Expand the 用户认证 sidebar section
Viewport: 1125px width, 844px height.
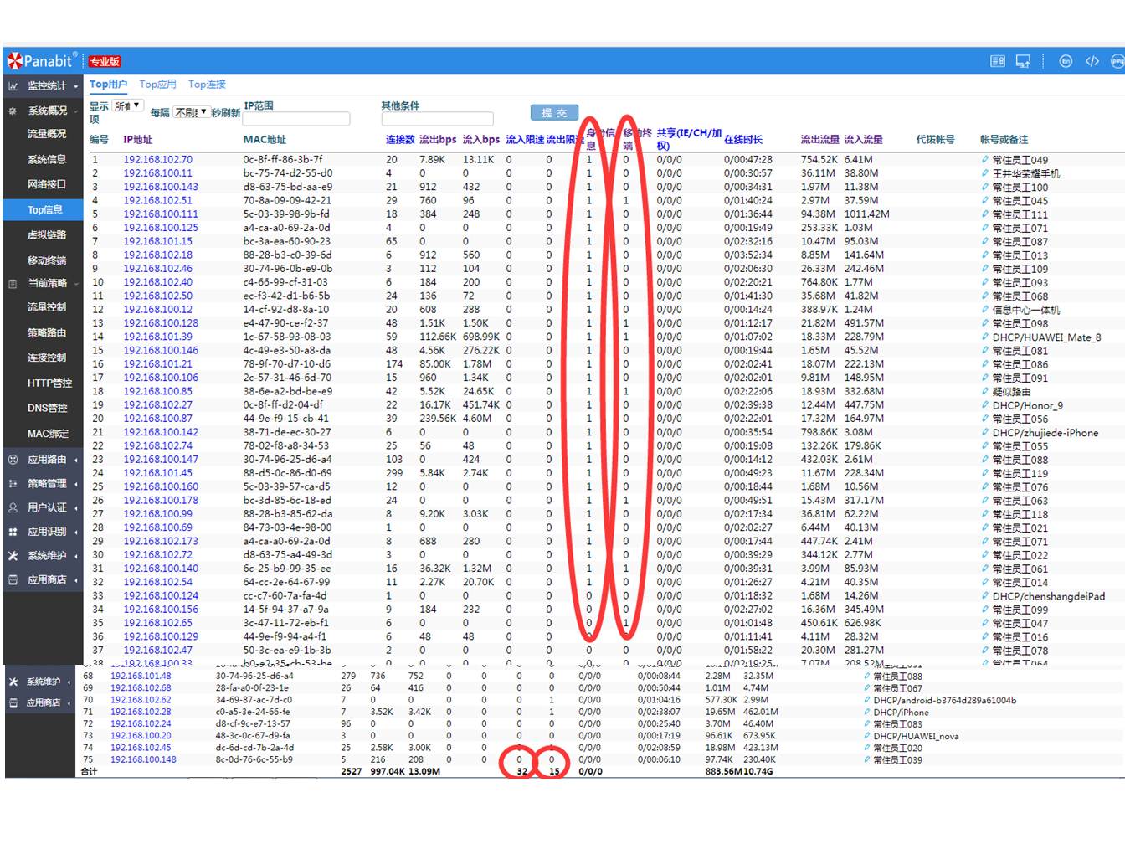coord(75,508)
